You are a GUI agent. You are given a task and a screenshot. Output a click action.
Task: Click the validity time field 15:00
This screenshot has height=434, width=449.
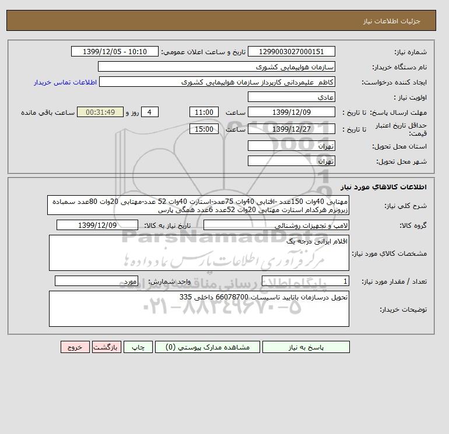coord(204,129)
